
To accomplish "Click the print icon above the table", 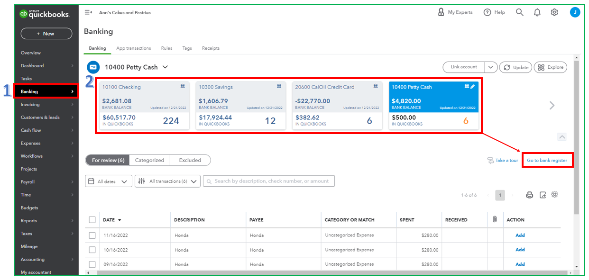I will [530, 195].
